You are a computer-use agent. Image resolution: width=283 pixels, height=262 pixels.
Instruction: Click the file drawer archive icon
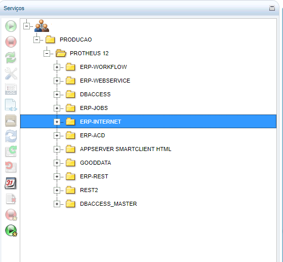pyautogui.click(x=11, y=121)
